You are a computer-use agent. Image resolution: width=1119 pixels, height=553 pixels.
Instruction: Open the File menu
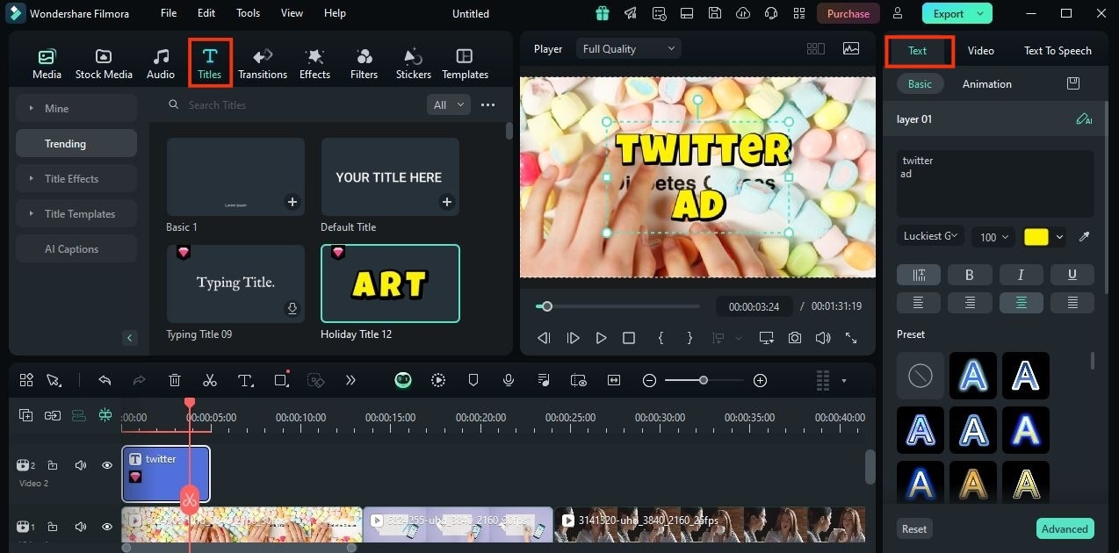click(169, 13)
